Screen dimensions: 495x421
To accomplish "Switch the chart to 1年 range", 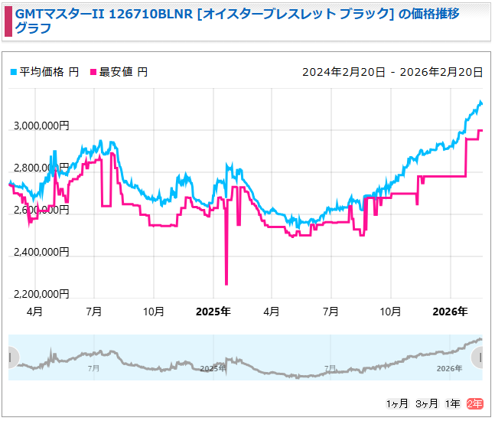I will (x=454, y=403).
